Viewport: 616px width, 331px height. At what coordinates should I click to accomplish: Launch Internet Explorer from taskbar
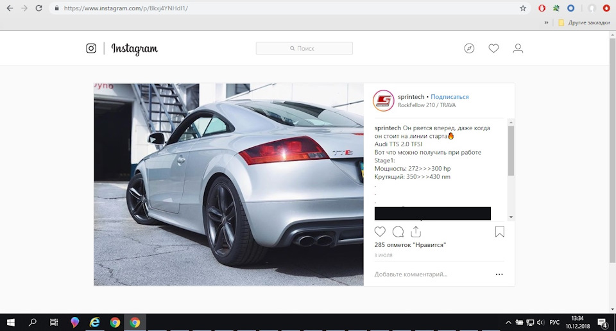(95, 323)
